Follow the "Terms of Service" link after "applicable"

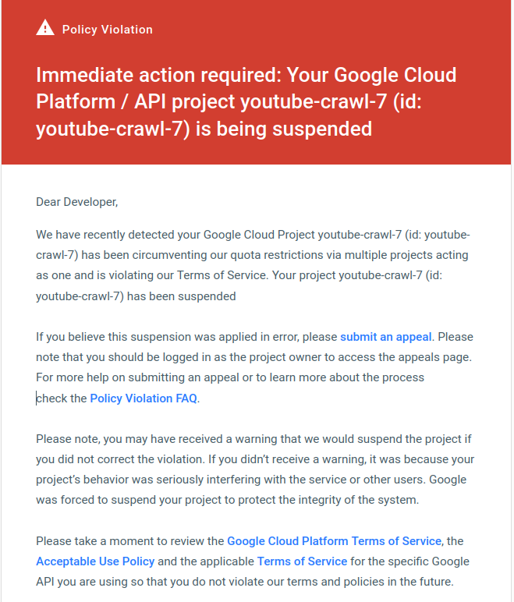coord(302,561)
